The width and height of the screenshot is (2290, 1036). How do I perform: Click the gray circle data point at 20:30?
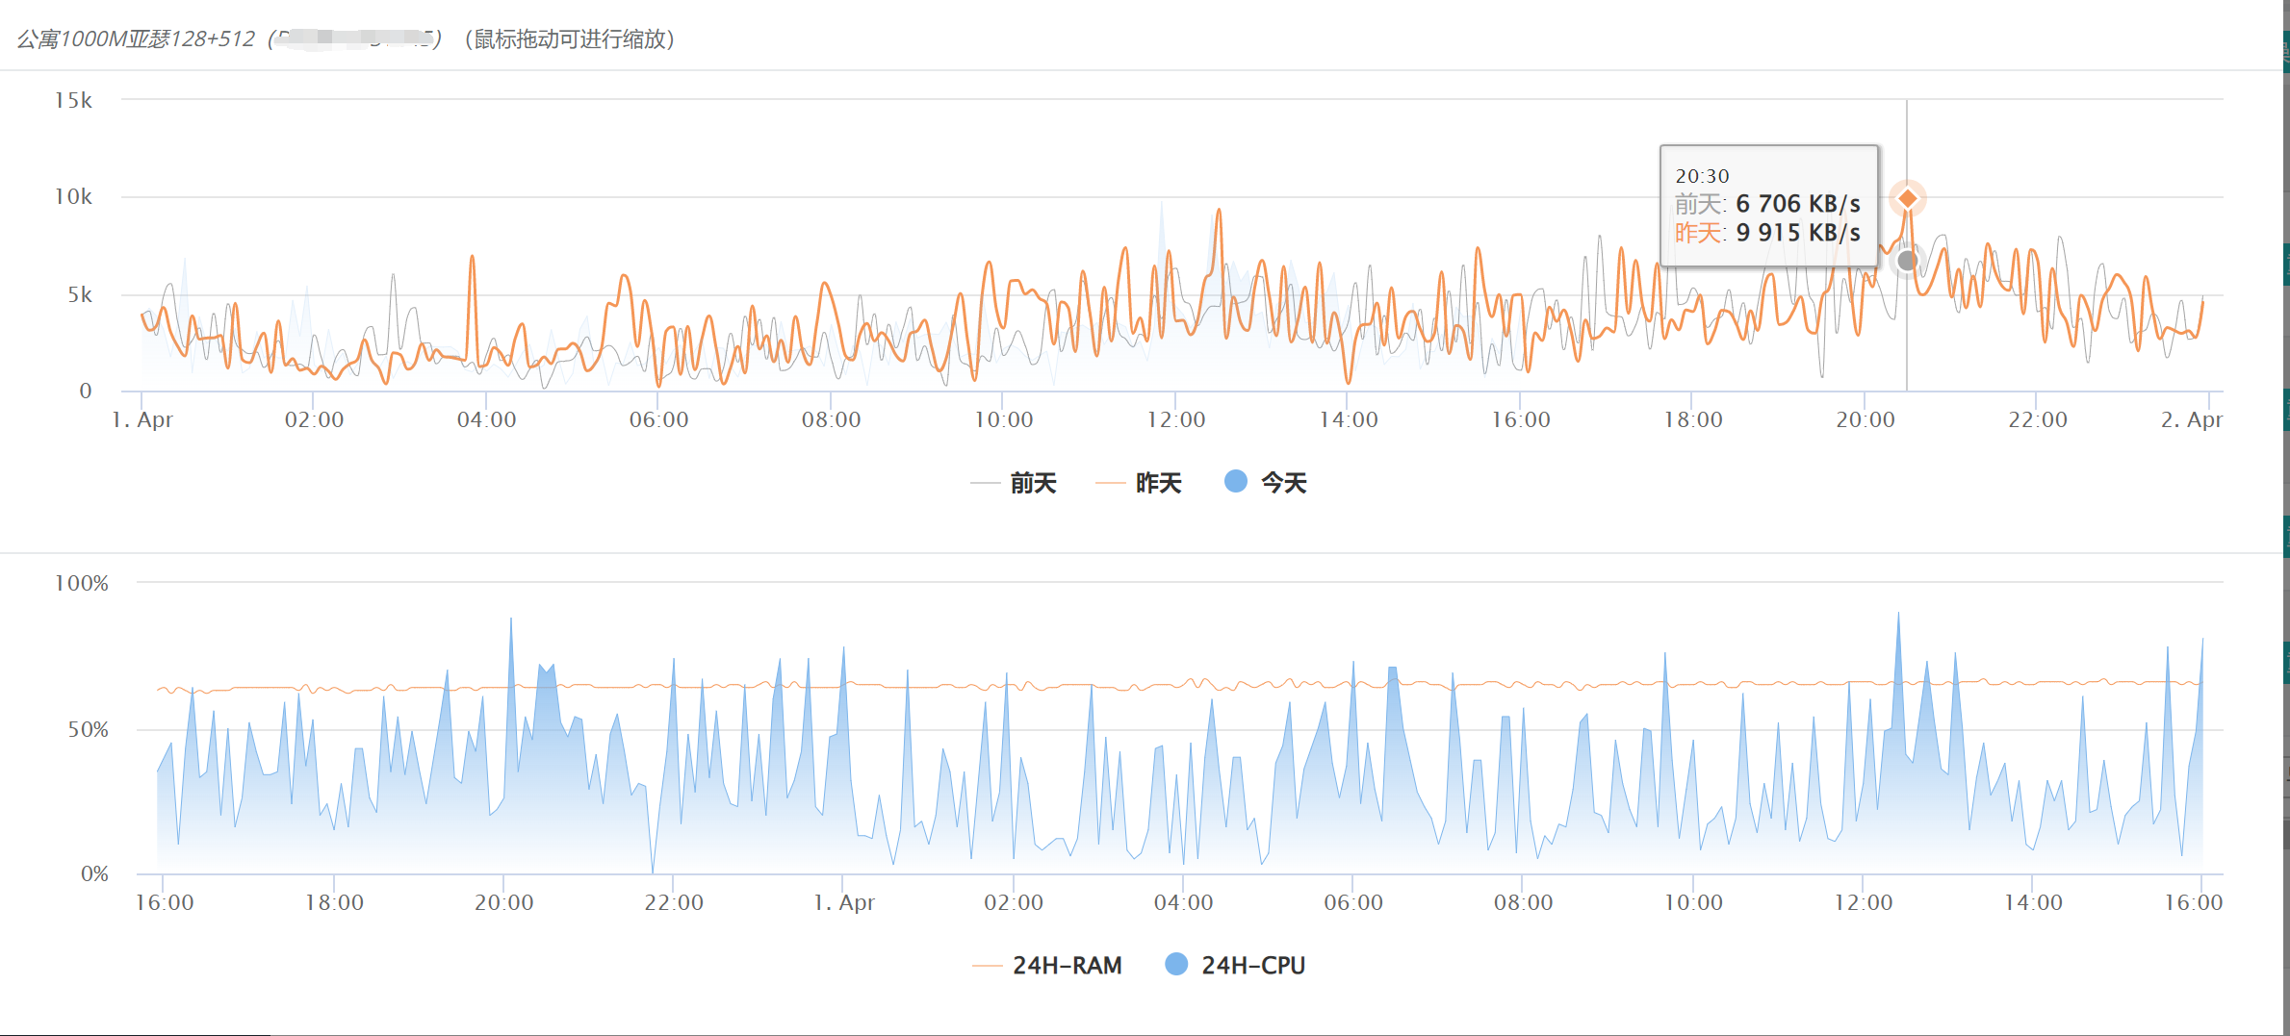[1907, 261]
